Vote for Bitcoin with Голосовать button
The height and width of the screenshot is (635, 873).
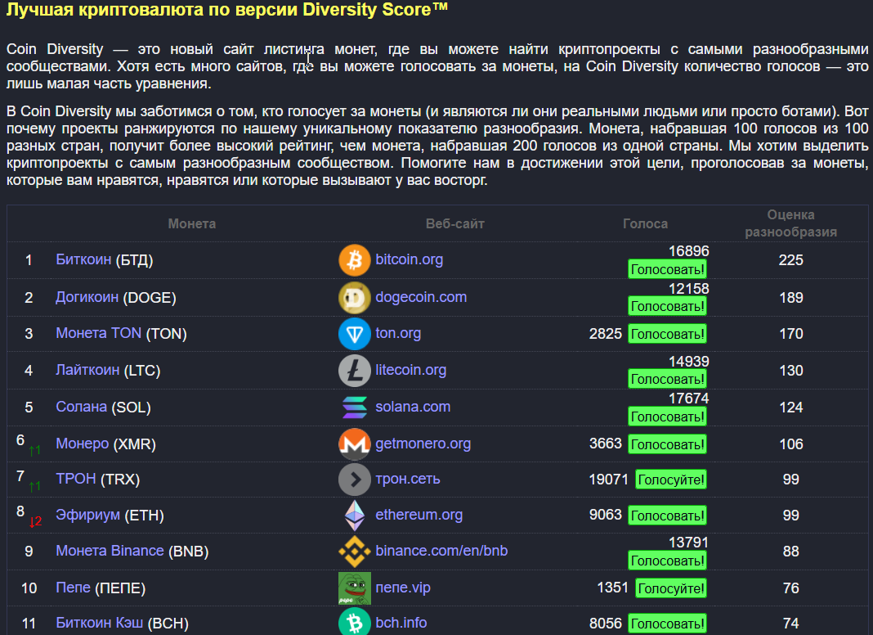tap(667, 269)
